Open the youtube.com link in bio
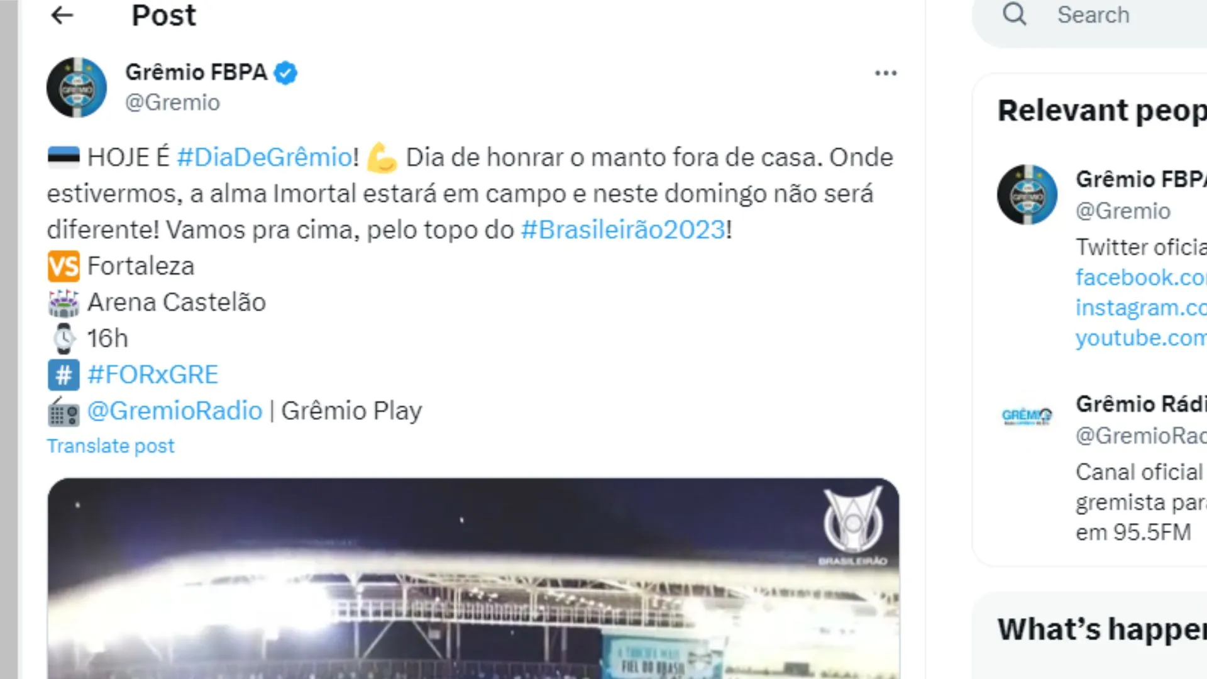 [x=1141, y=338]
